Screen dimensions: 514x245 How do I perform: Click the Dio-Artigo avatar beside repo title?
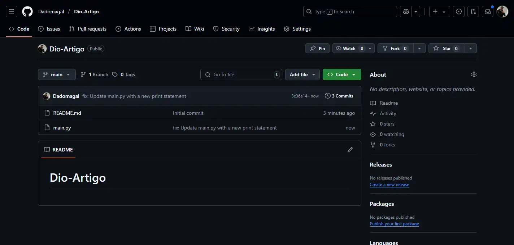[42, 49]
